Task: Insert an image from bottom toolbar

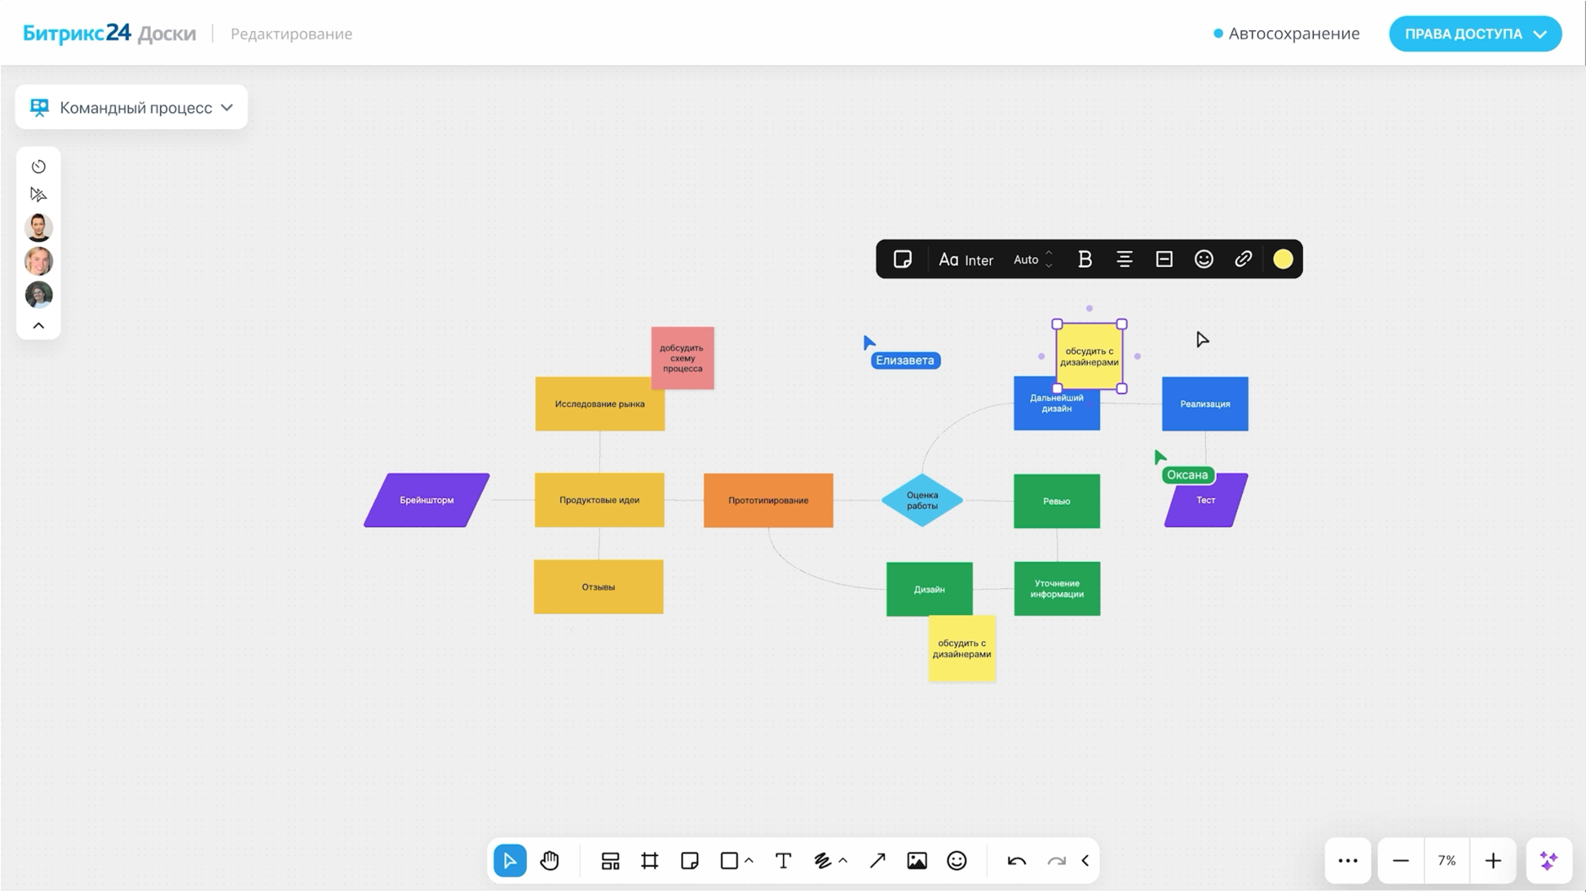Action: point(917,860)
